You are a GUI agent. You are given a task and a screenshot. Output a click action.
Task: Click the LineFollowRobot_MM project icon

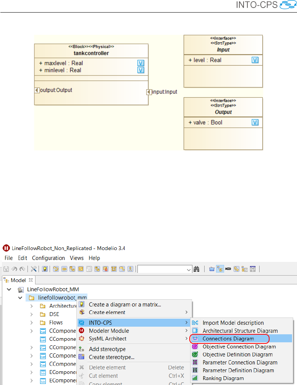pos(21,289)
